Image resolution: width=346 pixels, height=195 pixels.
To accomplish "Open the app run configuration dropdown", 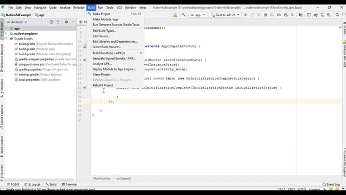I will pyautogui.click(x=198, y=15).
